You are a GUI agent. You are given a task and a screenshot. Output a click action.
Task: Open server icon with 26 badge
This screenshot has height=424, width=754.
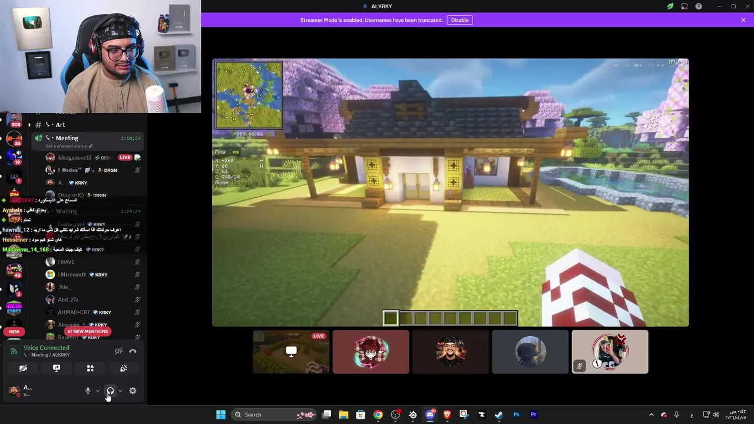tap(14, 139)
